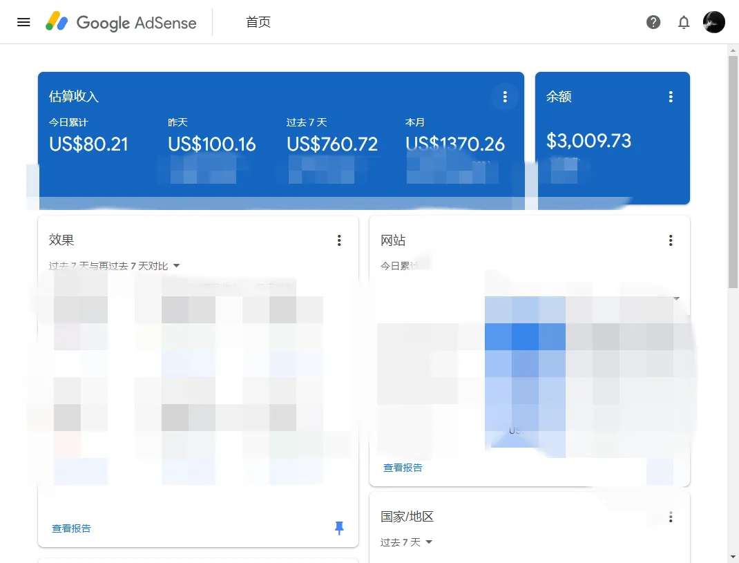Click the 效果 card heading
Image resolution: width=739 pixels, height=563 pixels.
click(61, 240)
